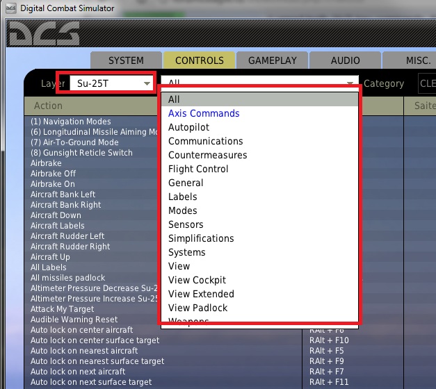Collapse the category dropdown arrow
This screenshot has height=389, width=436.
[x=350, y=83]
